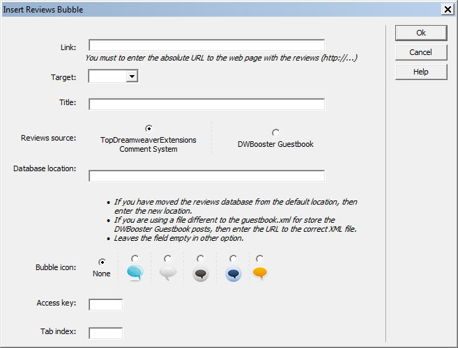This screenshot has height=348, width=458.
Task: Select the radio button above the white bubble
Action: [168, 259]
